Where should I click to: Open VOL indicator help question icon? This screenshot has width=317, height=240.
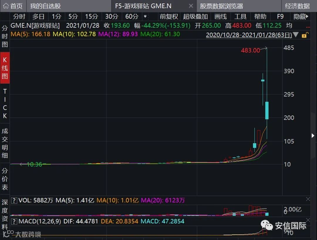point(14,200)
